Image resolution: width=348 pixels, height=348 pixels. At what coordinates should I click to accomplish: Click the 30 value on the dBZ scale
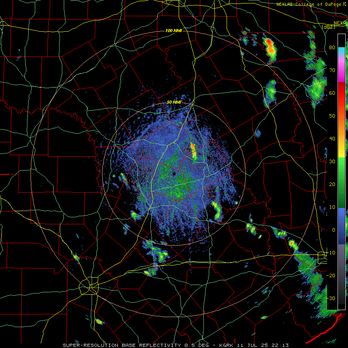pyautogui.click(x=332, y=162)
